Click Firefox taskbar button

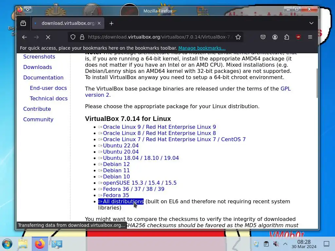coord(40,244)
